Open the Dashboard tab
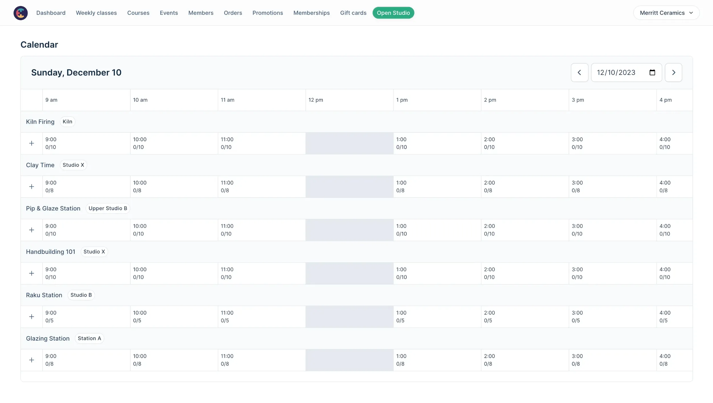 51,13
